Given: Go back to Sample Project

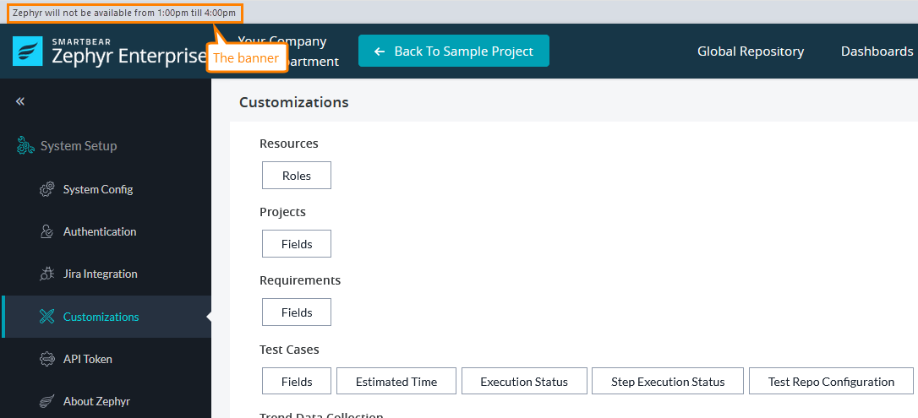Looking at the screenshot, I should (454, 51).
